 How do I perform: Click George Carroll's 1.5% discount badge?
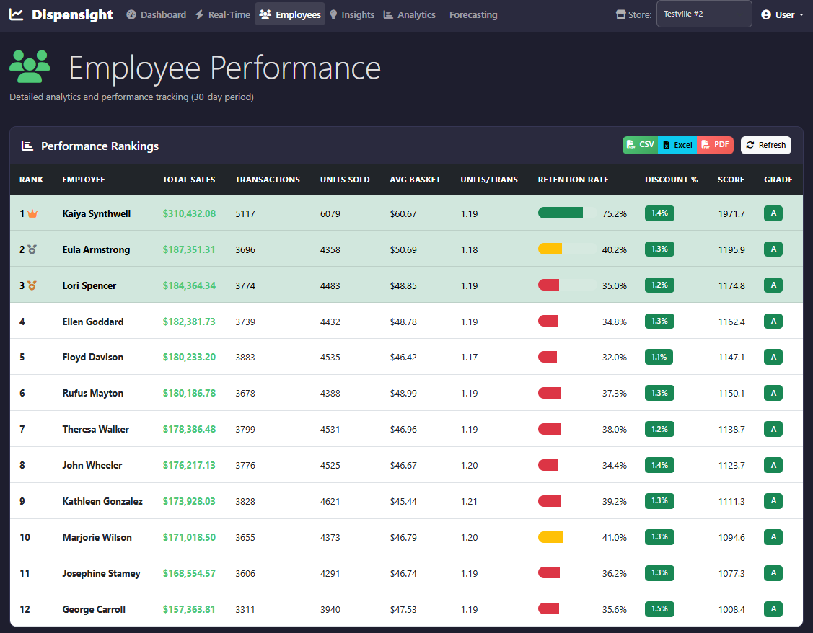[659, 608]
